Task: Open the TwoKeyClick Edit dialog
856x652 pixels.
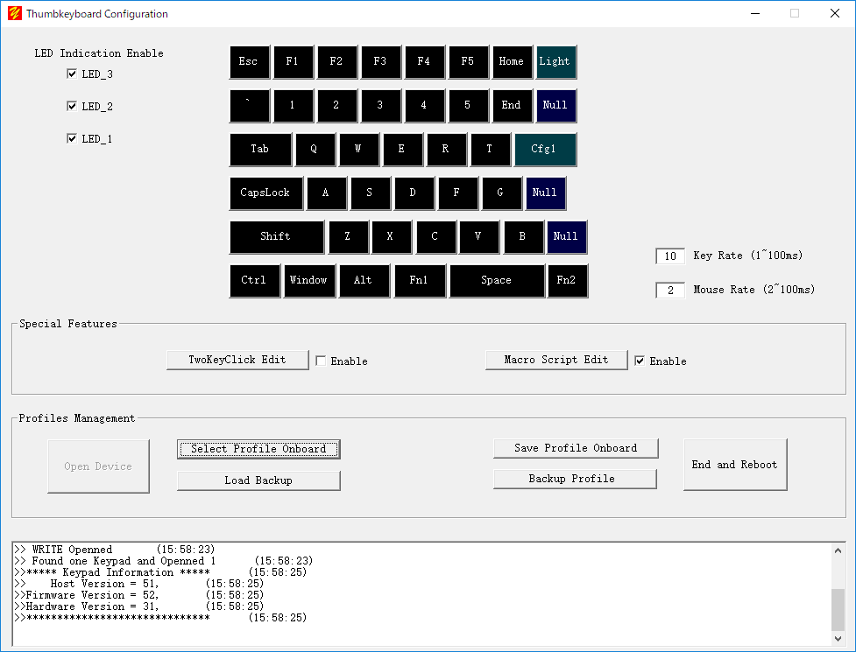Action: click(x=237, y=360)
